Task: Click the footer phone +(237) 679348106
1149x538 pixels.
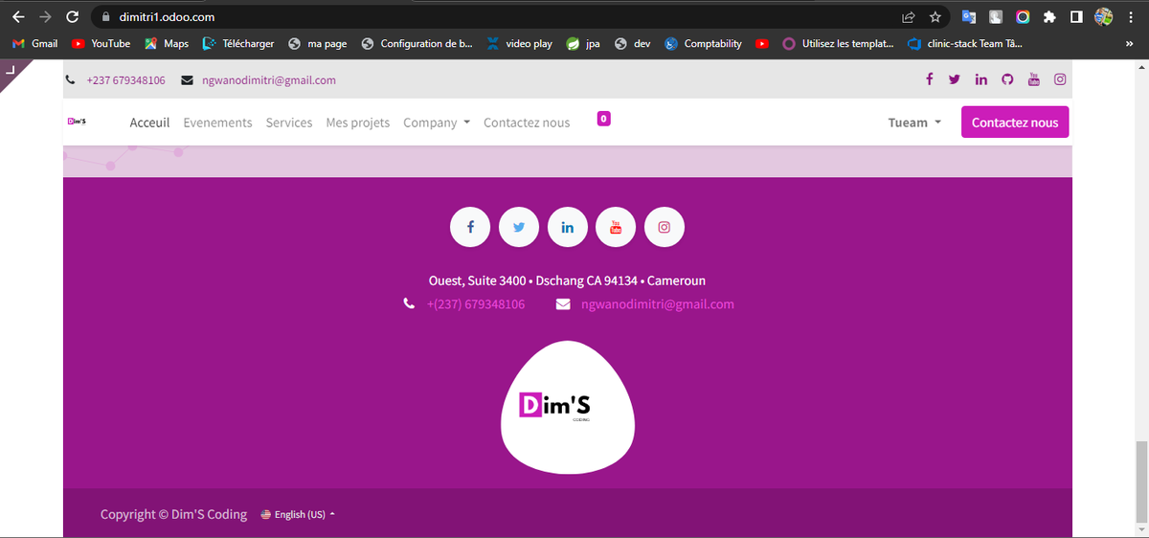Action: click(476, 304)
